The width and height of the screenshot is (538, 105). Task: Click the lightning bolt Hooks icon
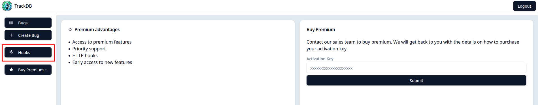coord(11,52)
